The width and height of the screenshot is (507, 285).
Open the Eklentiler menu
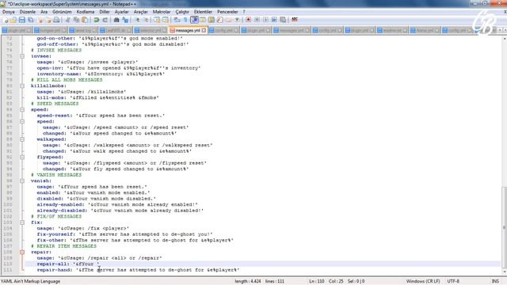pyautogui.click(x=203, y=12)
